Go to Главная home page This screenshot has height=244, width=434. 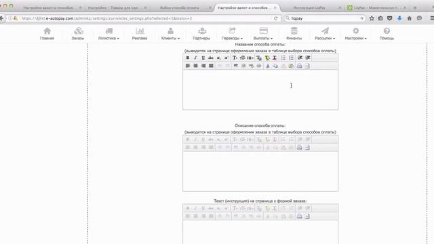47,34
